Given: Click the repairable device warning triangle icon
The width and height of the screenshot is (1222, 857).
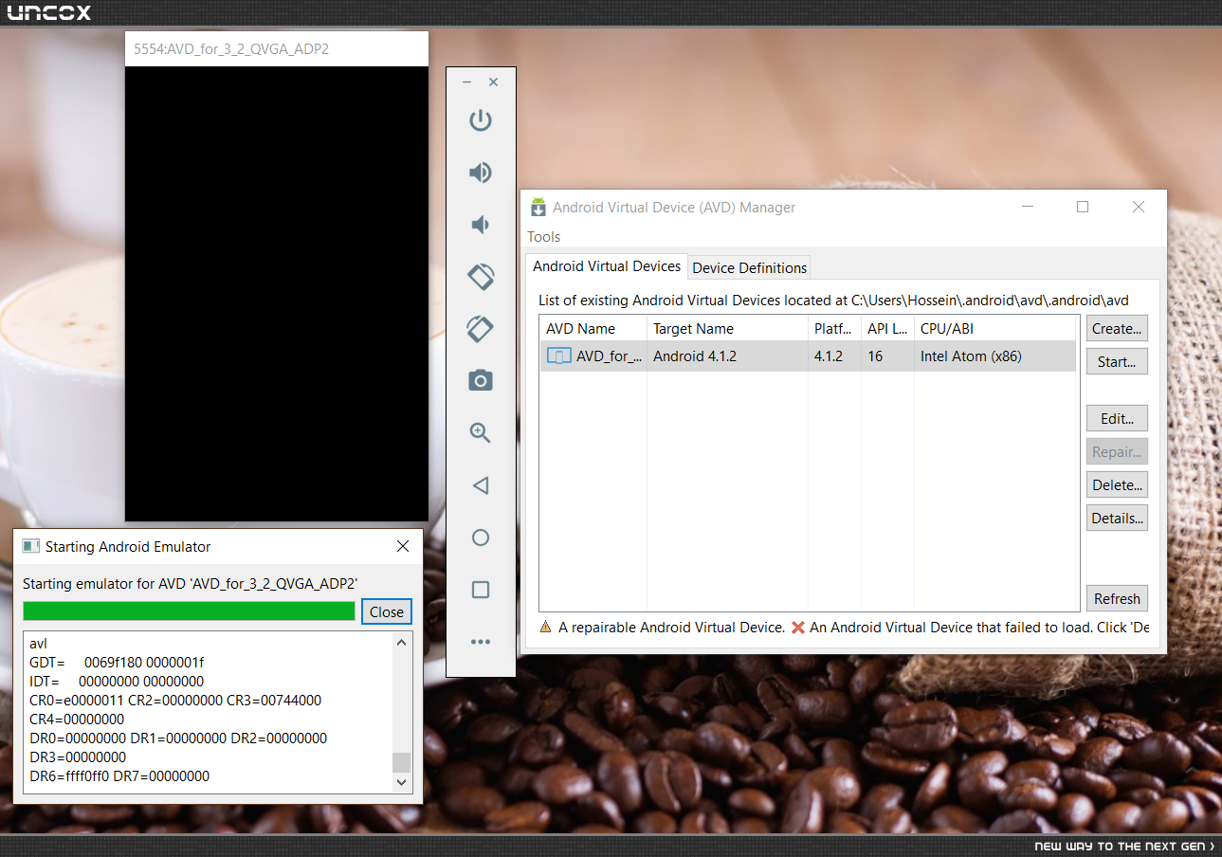Looking at the screenshot, I should [545, 627].
